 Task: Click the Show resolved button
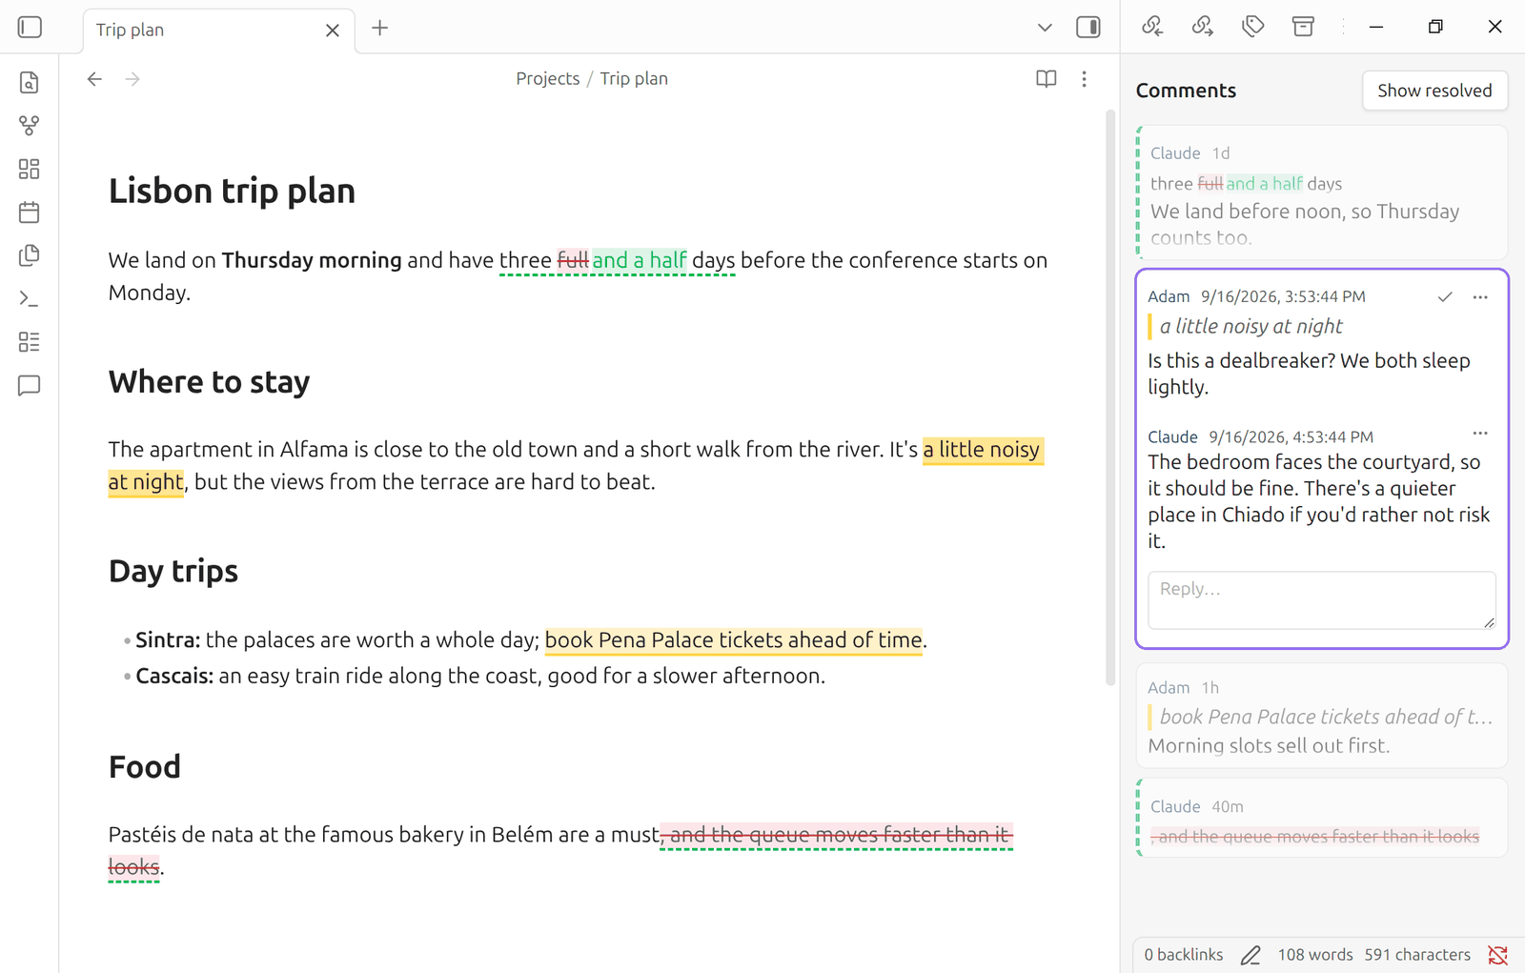click(x=1434, y=91)
